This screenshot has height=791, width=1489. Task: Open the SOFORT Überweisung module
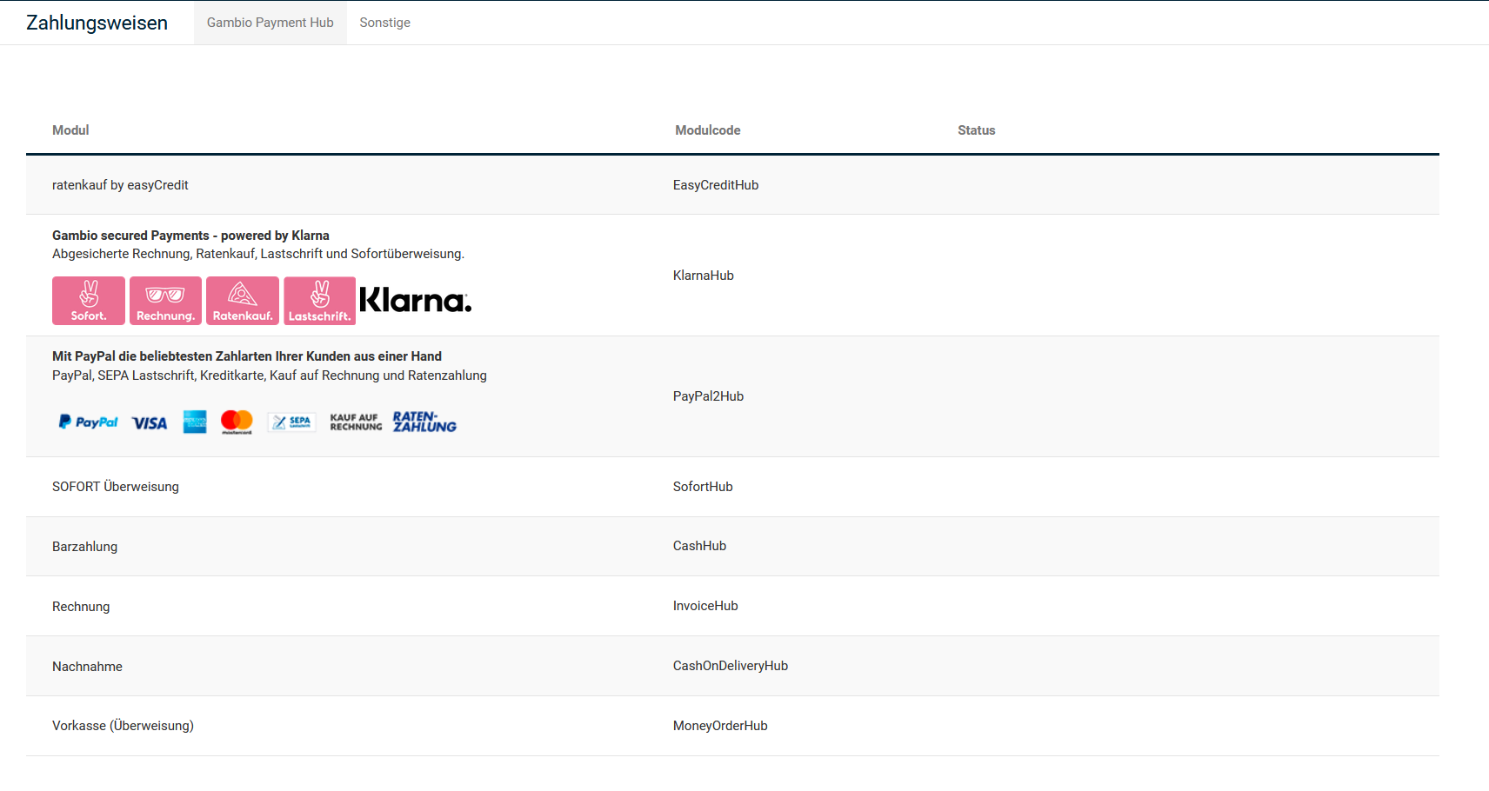(116, 487)
